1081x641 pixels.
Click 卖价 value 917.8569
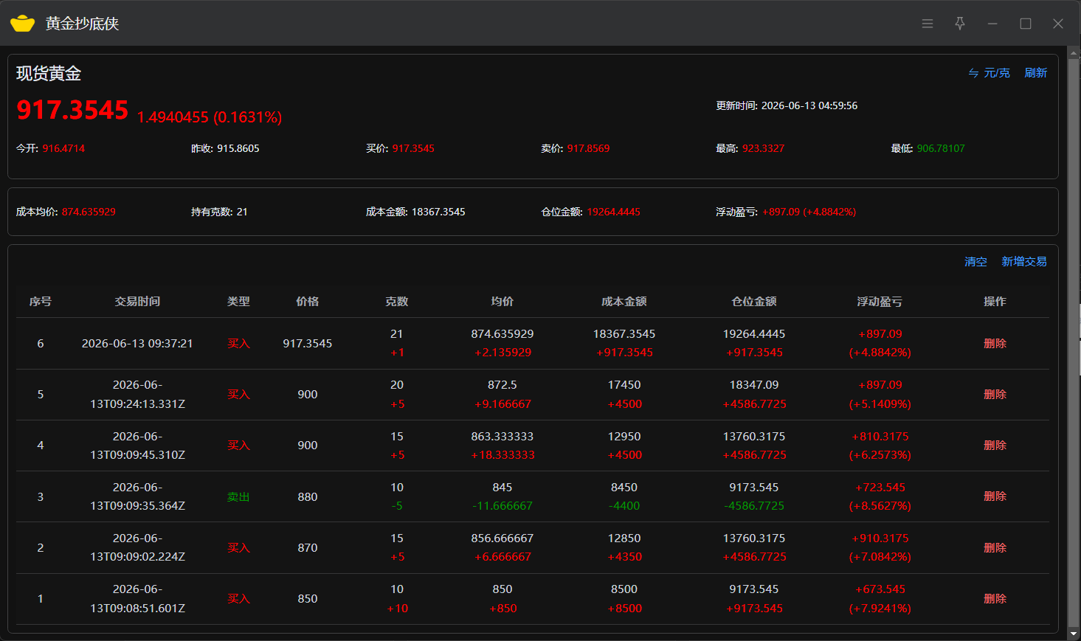[588, 148]
